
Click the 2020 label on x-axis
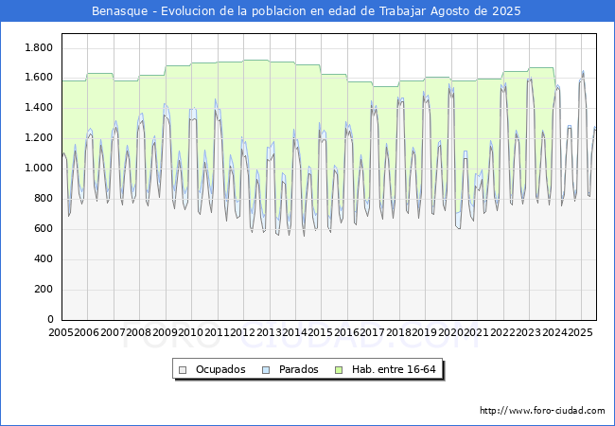pyautogui.click(x=449, y=333)
